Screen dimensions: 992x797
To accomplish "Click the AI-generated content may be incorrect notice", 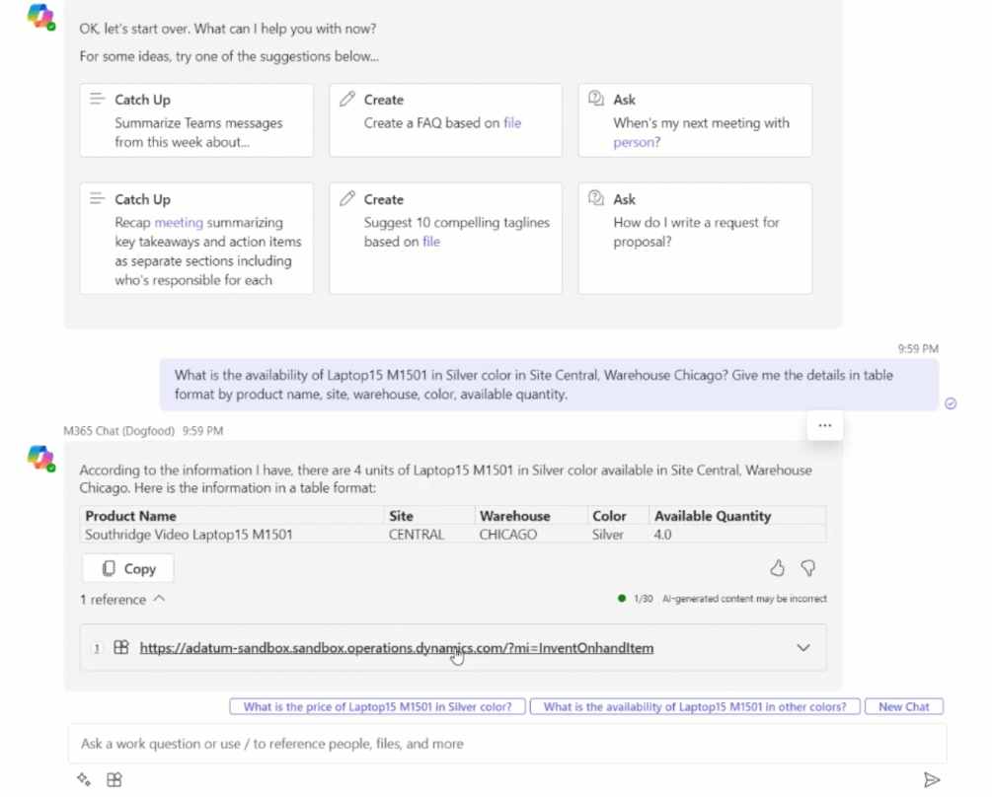I will [x=744, y=599].
